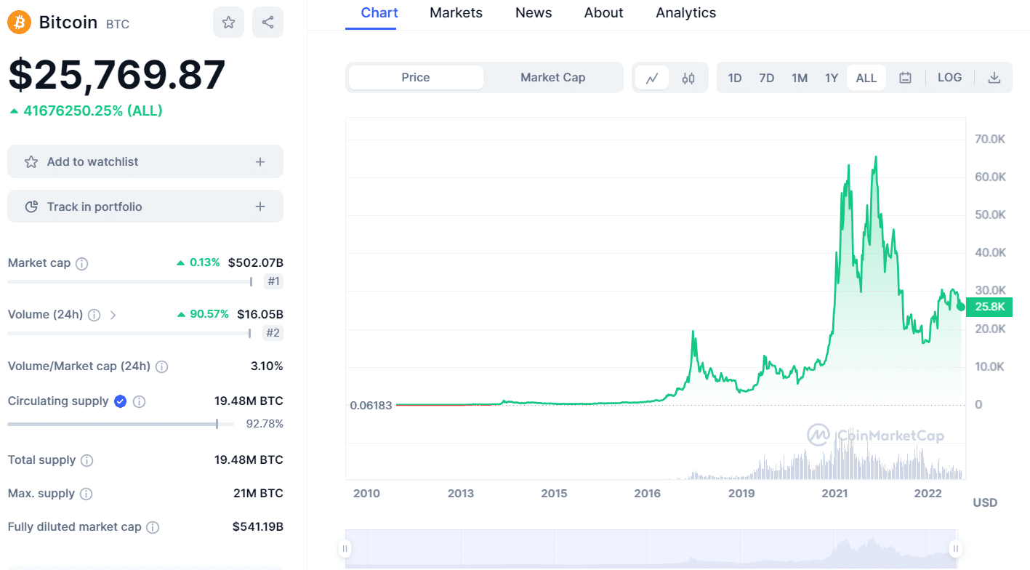The height and width of the screenshot is (570, 1030).
Task: Click the 25.8K current price label
Action: (x=990, y=307)
